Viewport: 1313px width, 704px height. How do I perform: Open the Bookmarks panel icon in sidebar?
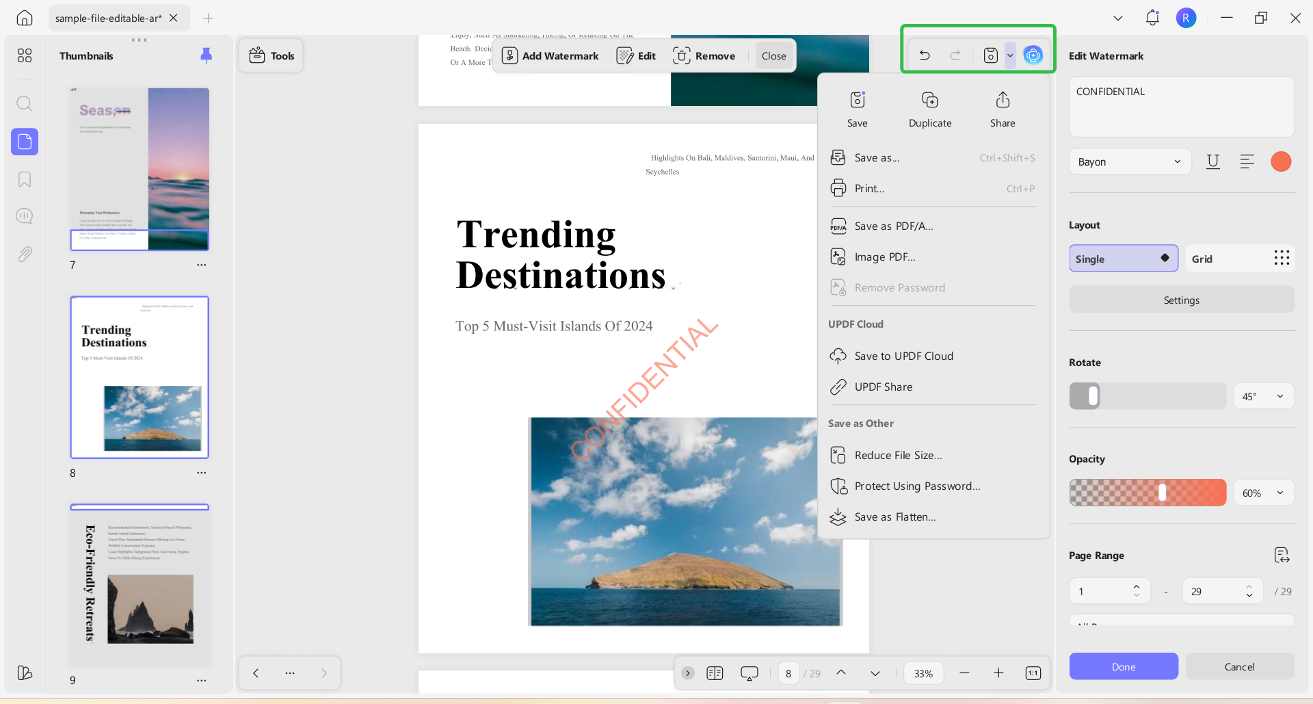(x=25, y=180)
